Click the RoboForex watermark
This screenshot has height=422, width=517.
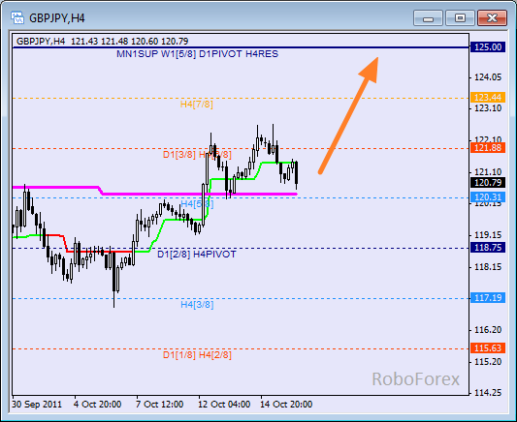[415, 378]
